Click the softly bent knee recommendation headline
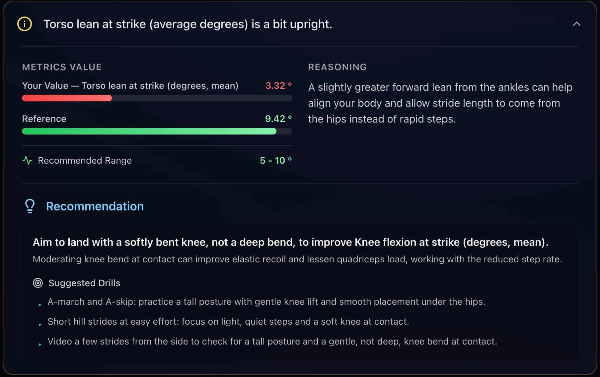The height and width of the screenshot is (377, 600). [x=290, y=242]
